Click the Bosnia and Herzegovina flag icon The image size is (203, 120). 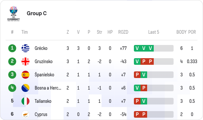[25, 88]
